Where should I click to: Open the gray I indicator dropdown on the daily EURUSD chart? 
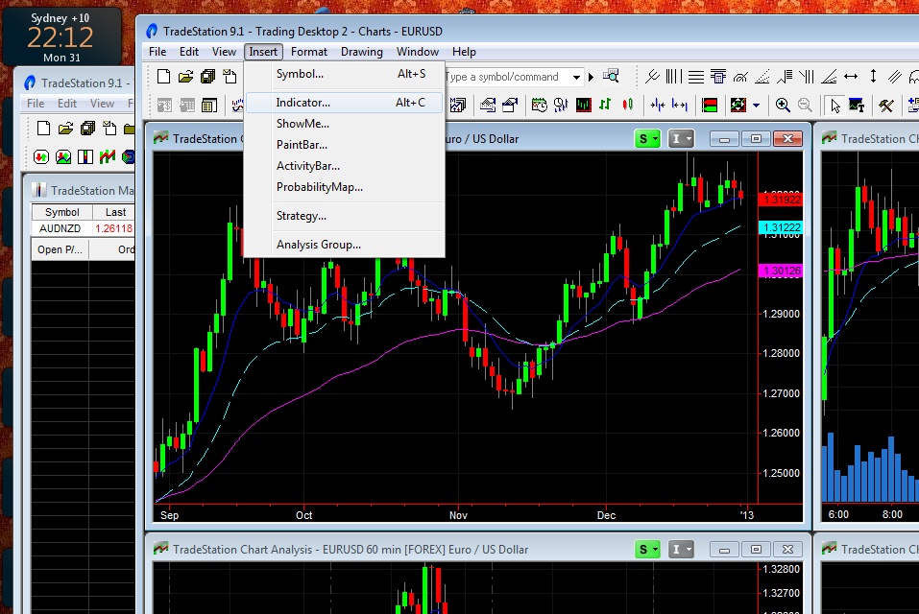pyautogui.click(x=681, y=139)
